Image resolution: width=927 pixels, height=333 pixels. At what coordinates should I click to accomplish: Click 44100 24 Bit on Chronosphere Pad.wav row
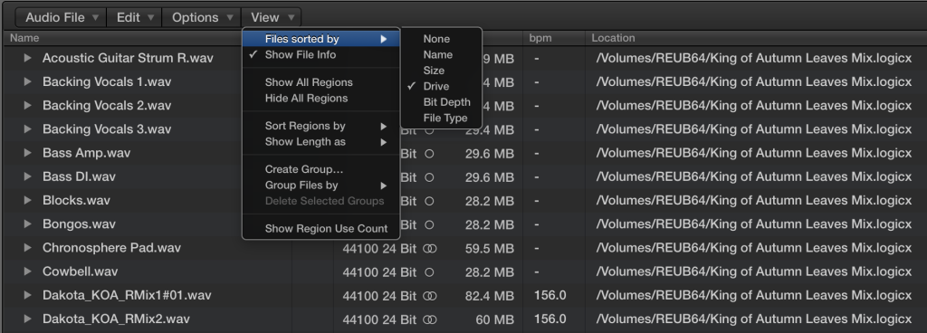(379, 249)
